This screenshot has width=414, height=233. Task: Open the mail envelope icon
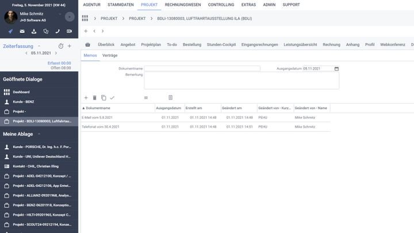tap(22, 31)
